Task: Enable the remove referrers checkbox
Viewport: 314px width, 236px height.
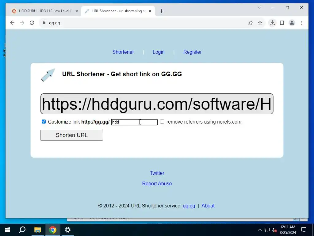Action: pos(162,122)
